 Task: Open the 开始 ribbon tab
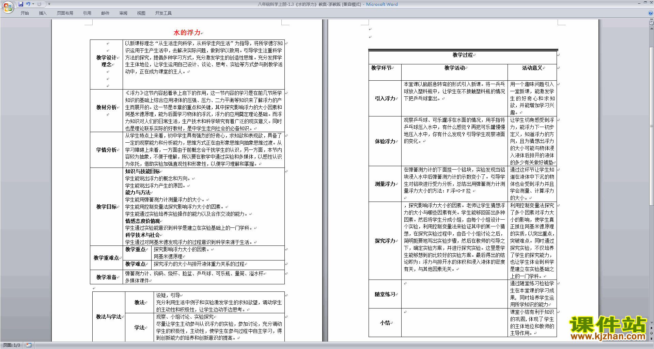pyautogui.click(x=25, y=13)
